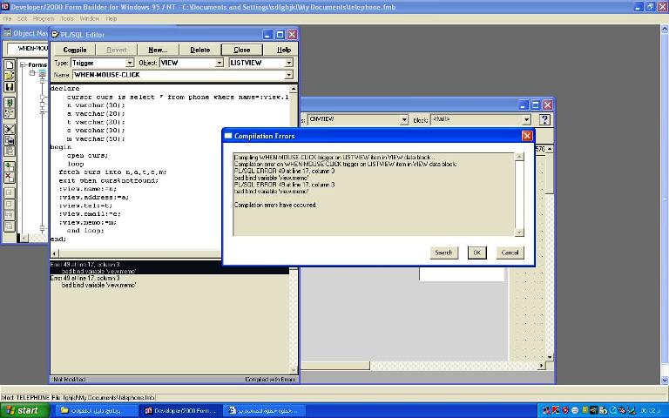The width and height of the screenshot is (669, 418).
Task: Click the Open folder icon in left toolbar
Action: (10, 76)
